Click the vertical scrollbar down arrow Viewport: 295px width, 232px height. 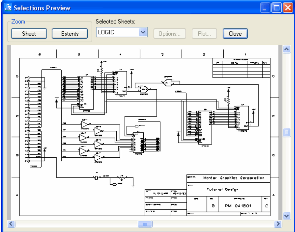click(x=286, y=215)
